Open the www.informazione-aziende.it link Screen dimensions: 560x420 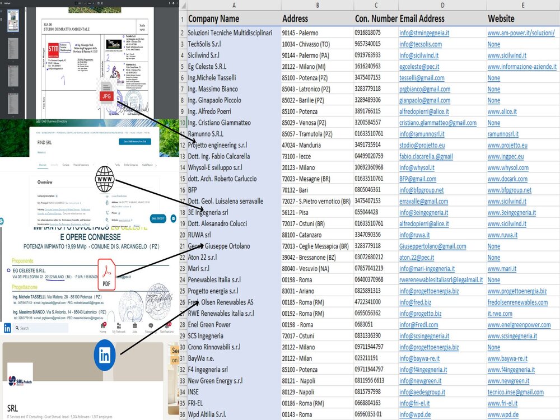point(522,67)
